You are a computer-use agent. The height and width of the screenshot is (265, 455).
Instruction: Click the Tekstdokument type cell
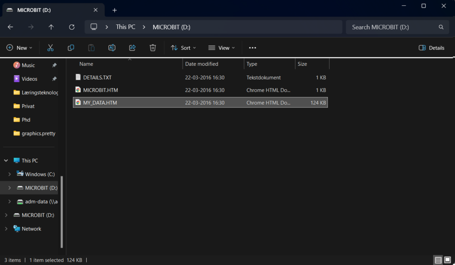pyautogui.click(x=263, y=77)
